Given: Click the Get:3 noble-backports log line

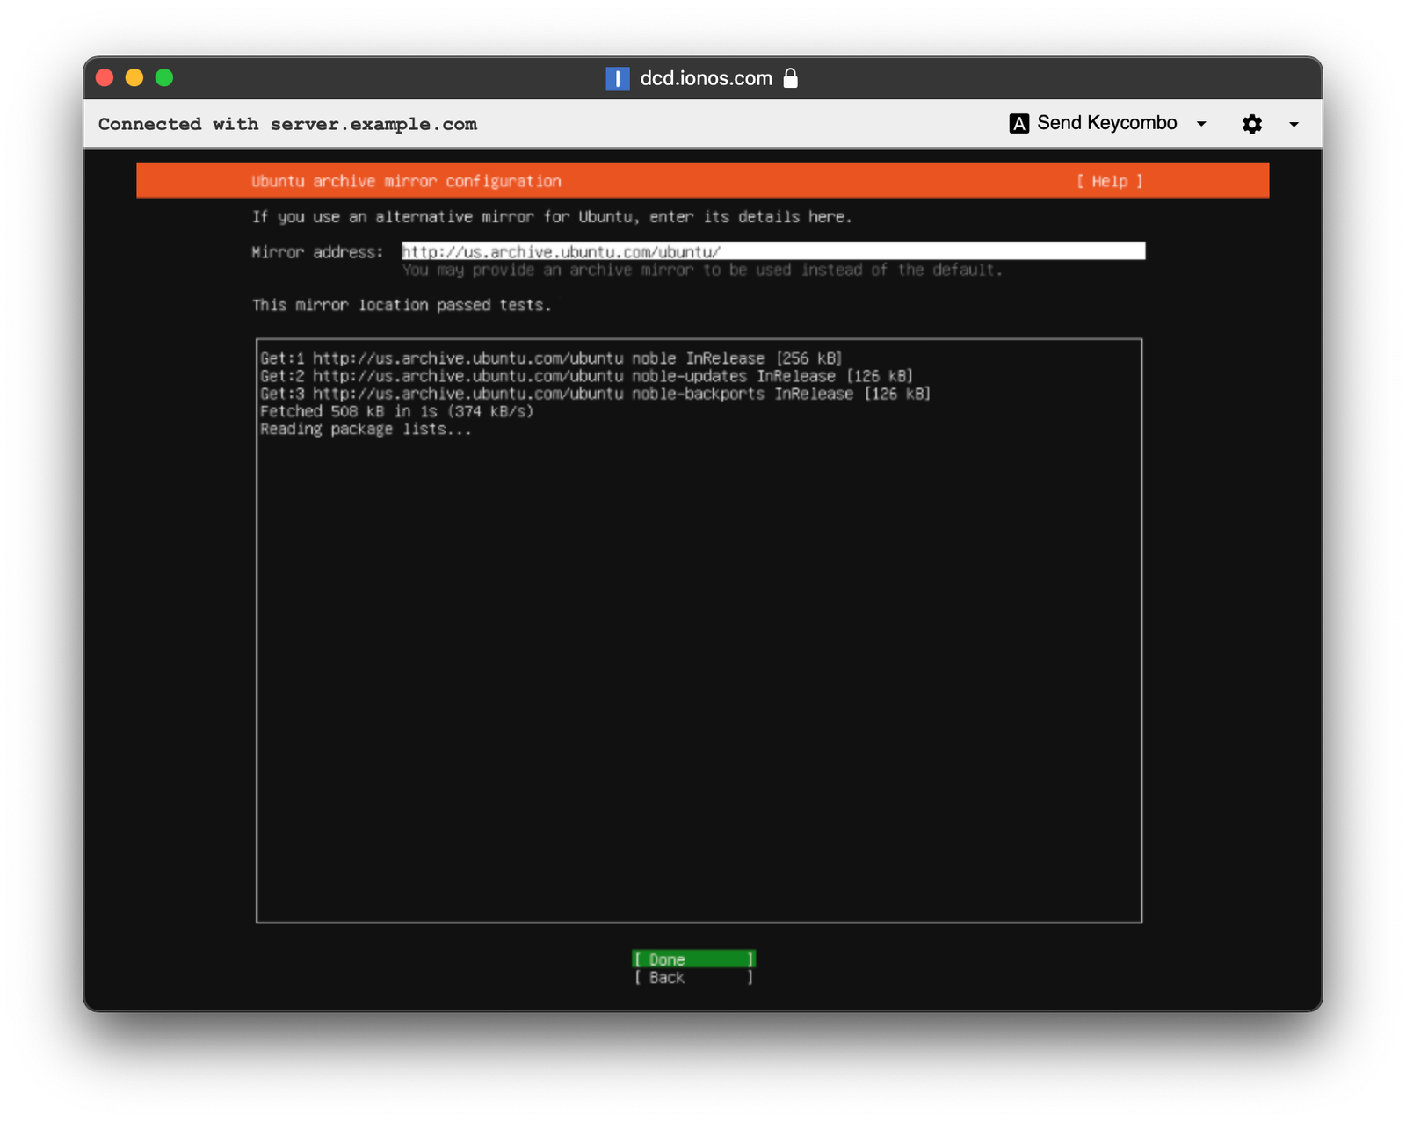Looking at the screenshot, I should click(595, 394).
